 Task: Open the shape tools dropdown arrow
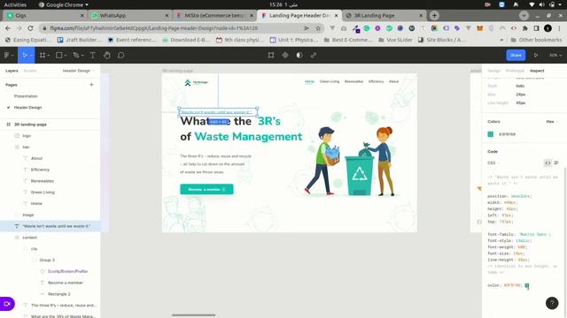[66, 55]
